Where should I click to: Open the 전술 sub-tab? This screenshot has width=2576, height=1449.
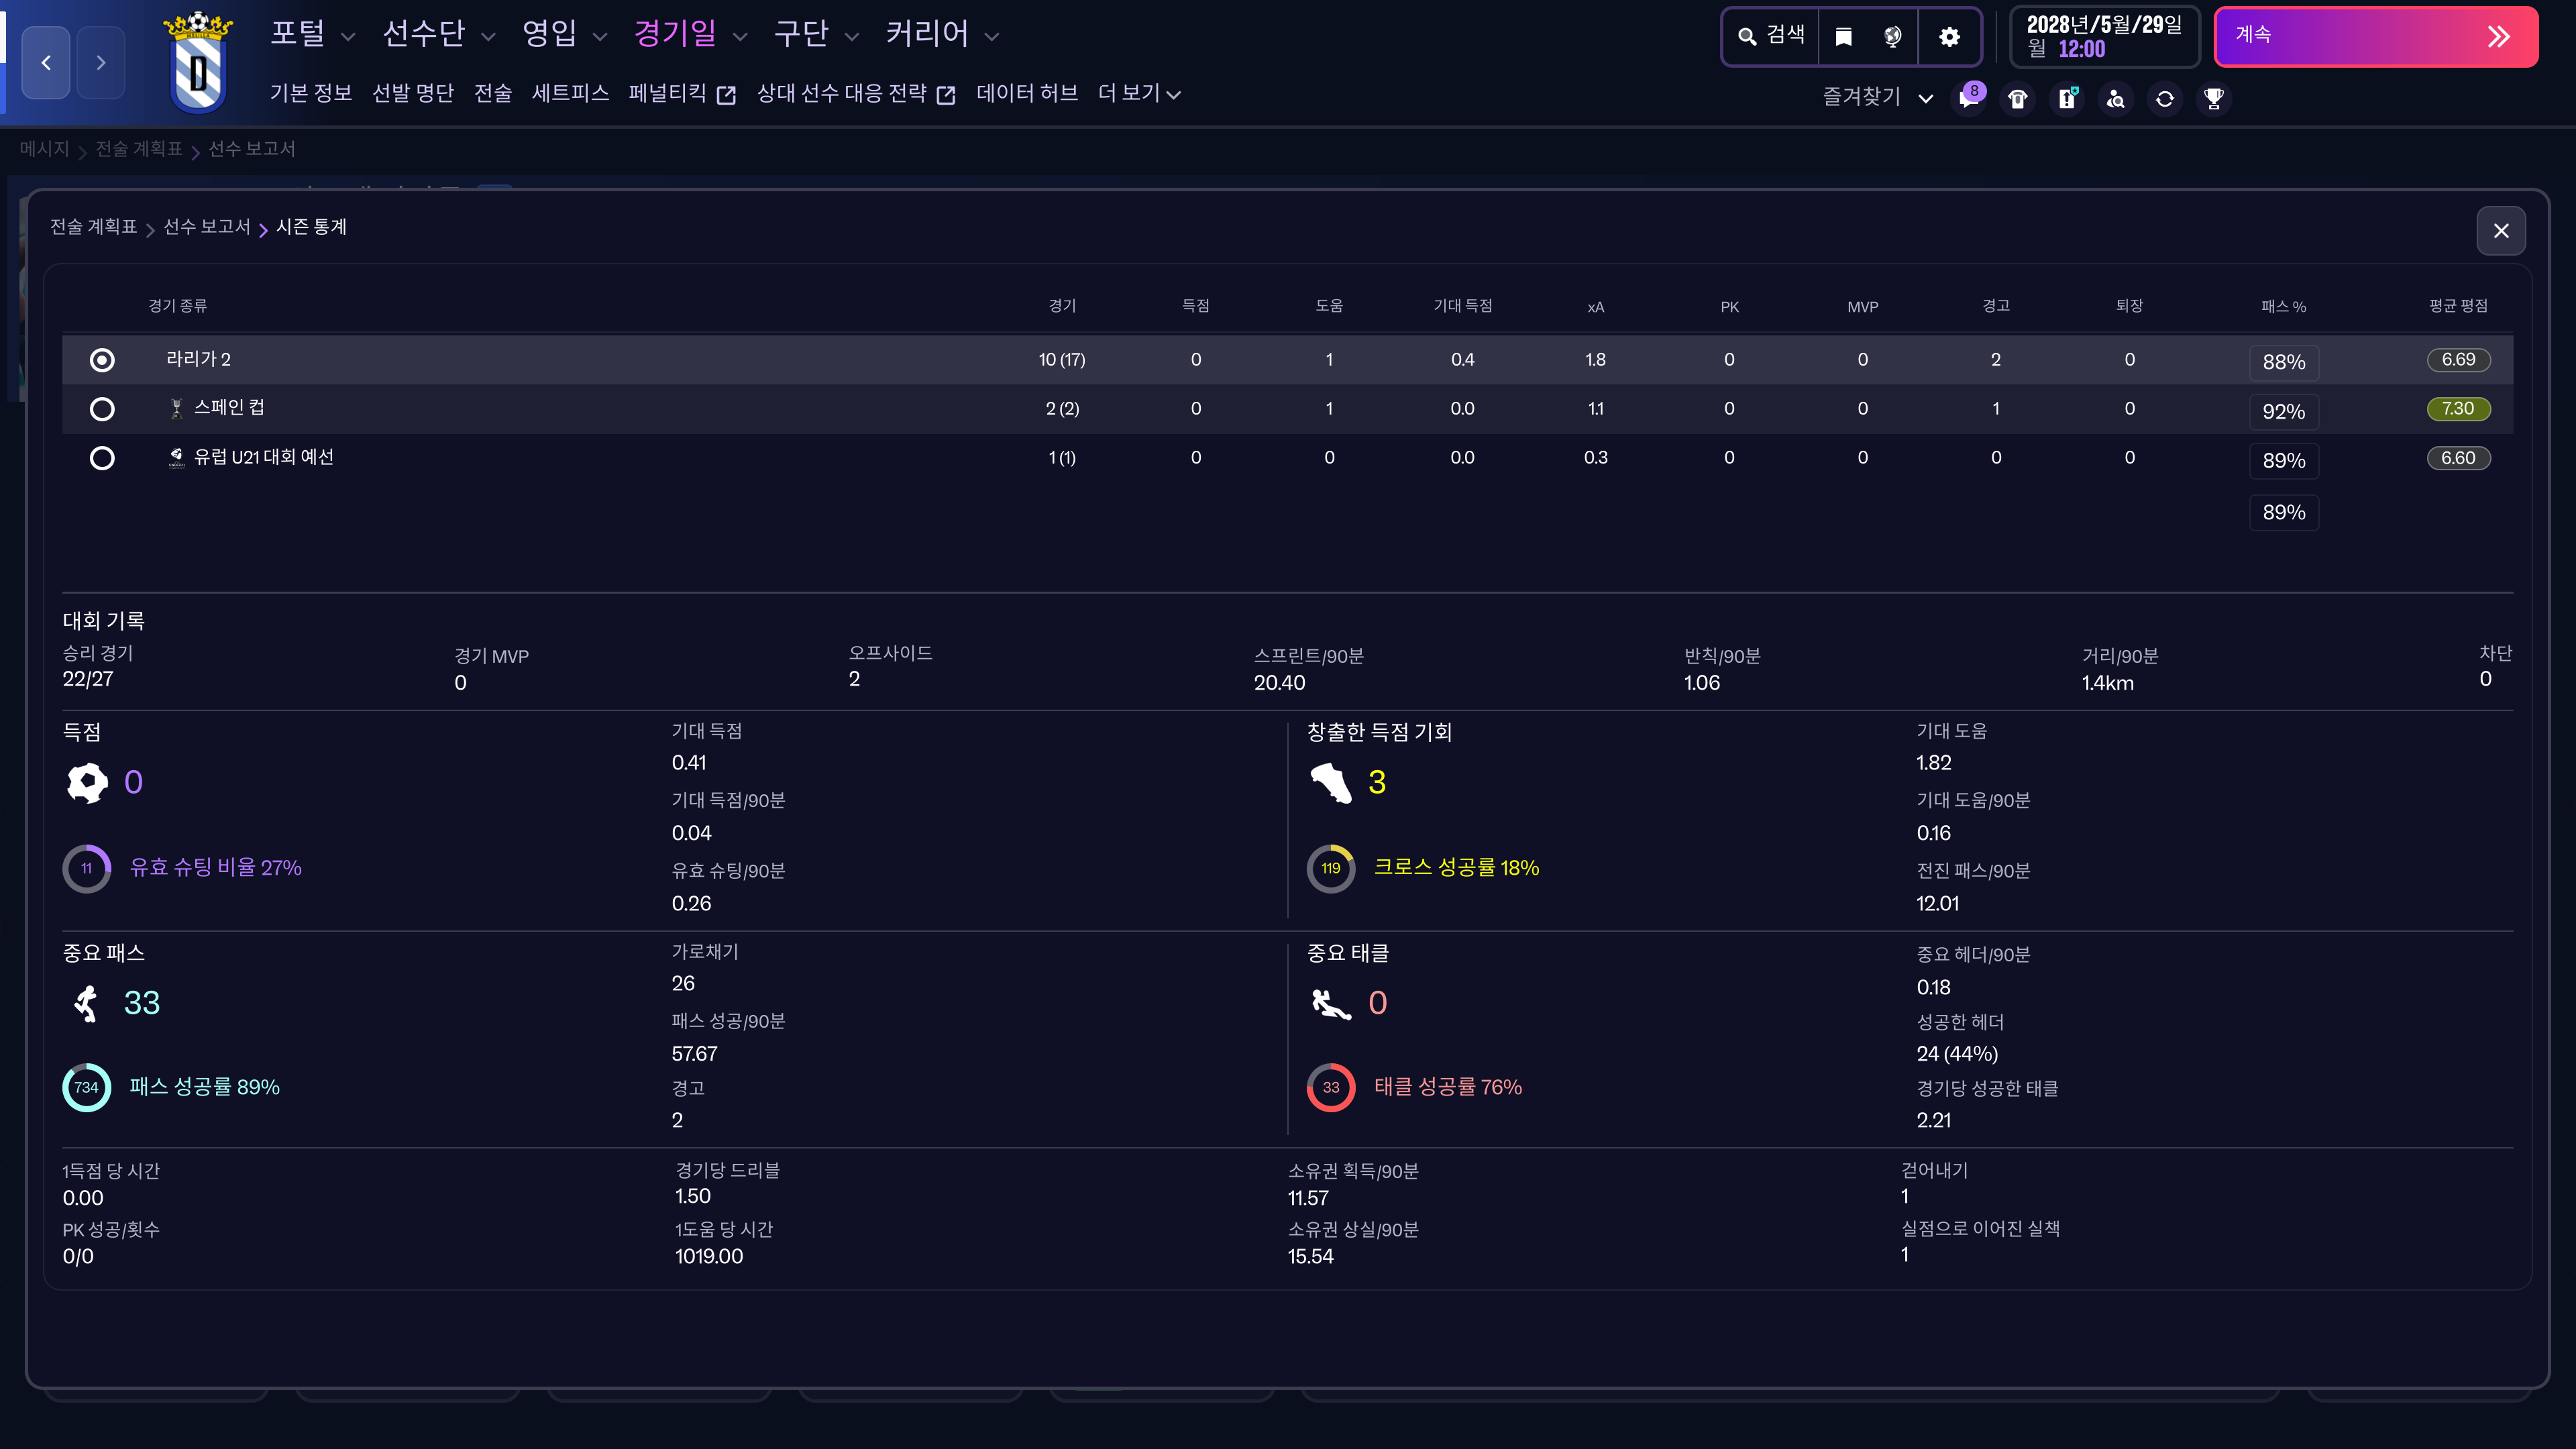click(492, 93)
